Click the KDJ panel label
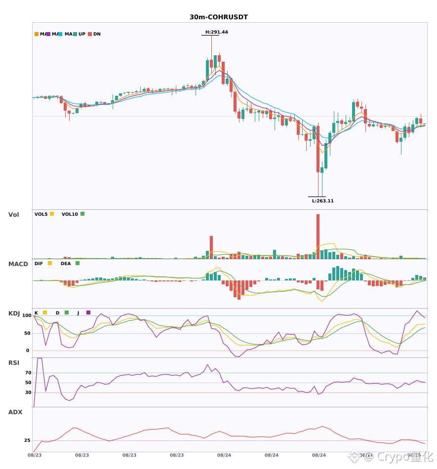This screenshot has width=437, height=469. pos(14,313)
